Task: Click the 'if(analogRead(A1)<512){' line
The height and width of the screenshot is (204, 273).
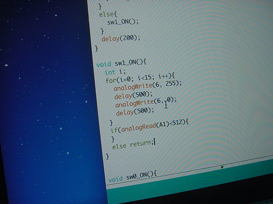Action: click(x=150, y=126)
